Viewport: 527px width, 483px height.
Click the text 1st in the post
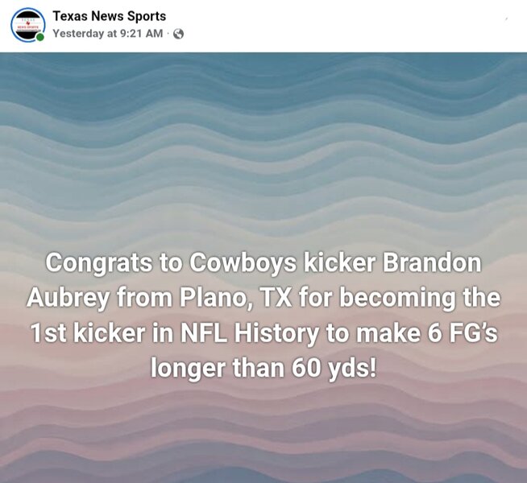(48, 333)
